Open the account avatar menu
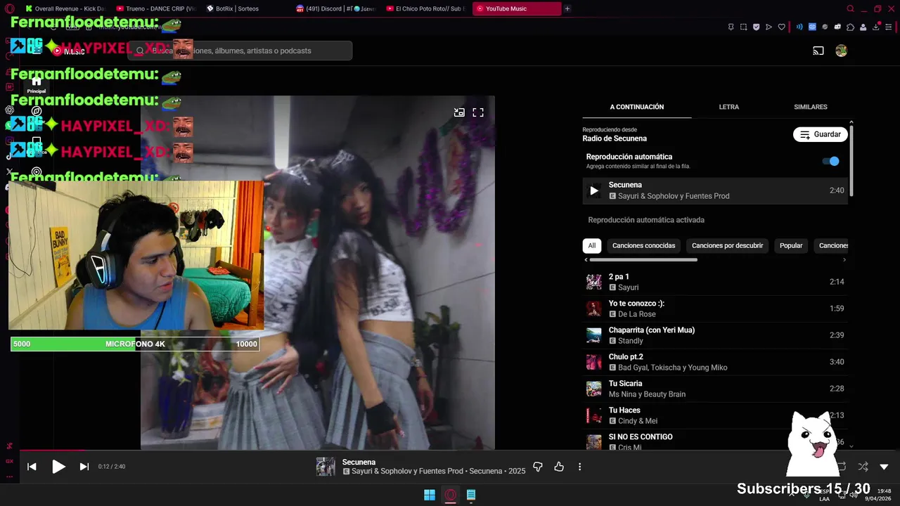This screenshot has height=506, width=900. (x=841, y=51)
